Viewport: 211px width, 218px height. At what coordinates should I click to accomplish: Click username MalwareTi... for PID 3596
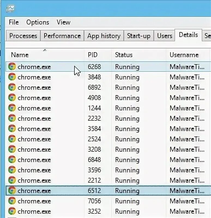click(x=187, y=170)
